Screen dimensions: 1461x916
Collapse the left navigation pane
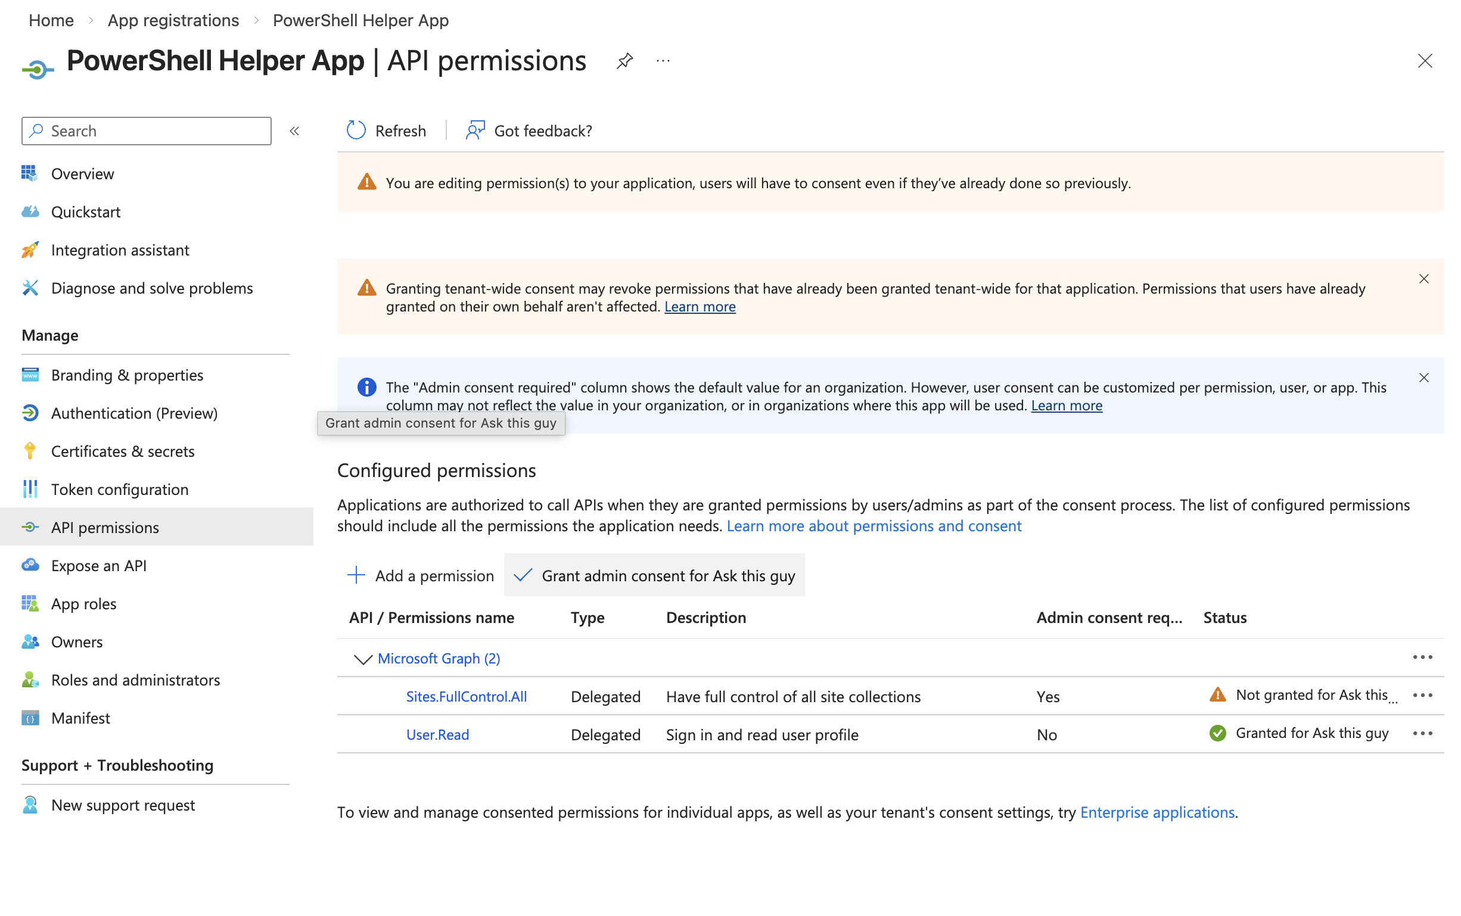coord(294,130)
